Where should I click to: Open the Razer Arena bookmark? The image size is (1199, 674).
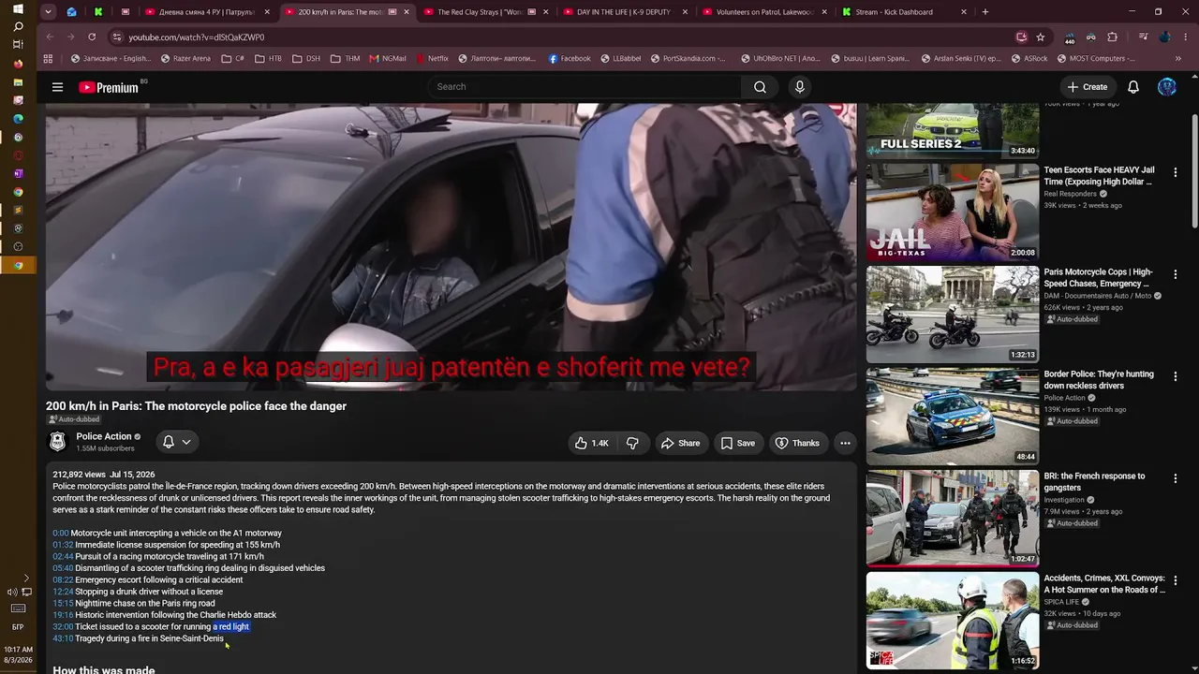185,58
